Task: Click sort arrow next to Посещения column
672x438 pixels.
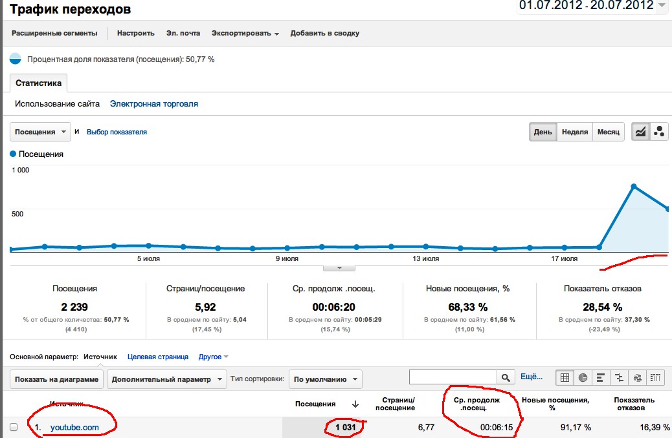Action: [355, 404]
